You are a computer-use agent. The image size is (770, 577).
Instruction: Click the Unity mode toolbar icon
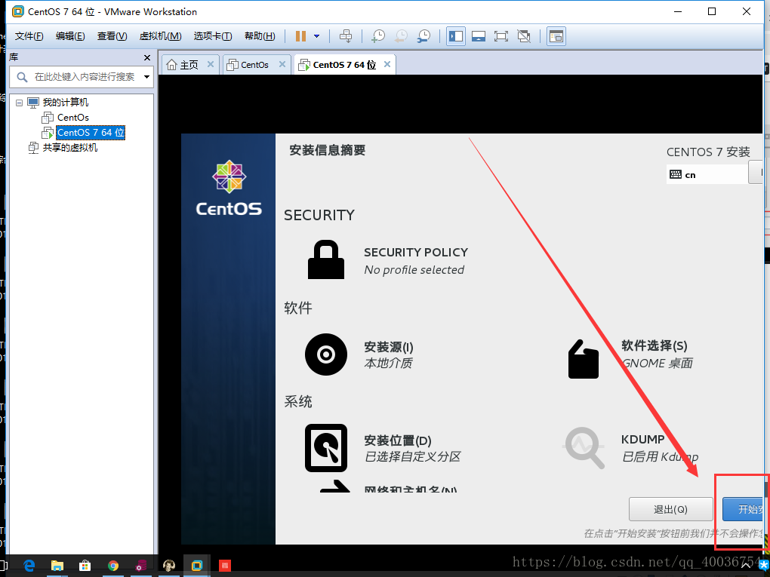coord(524,36)
